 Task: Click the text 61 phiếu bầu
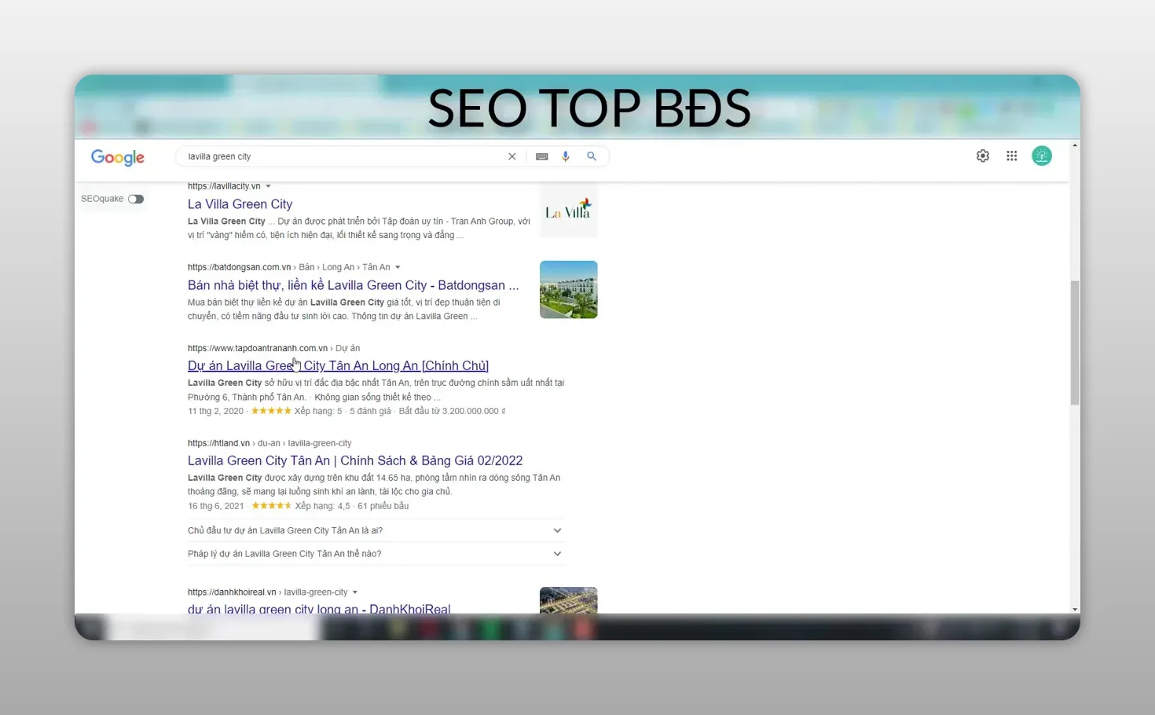pos(383,506)
